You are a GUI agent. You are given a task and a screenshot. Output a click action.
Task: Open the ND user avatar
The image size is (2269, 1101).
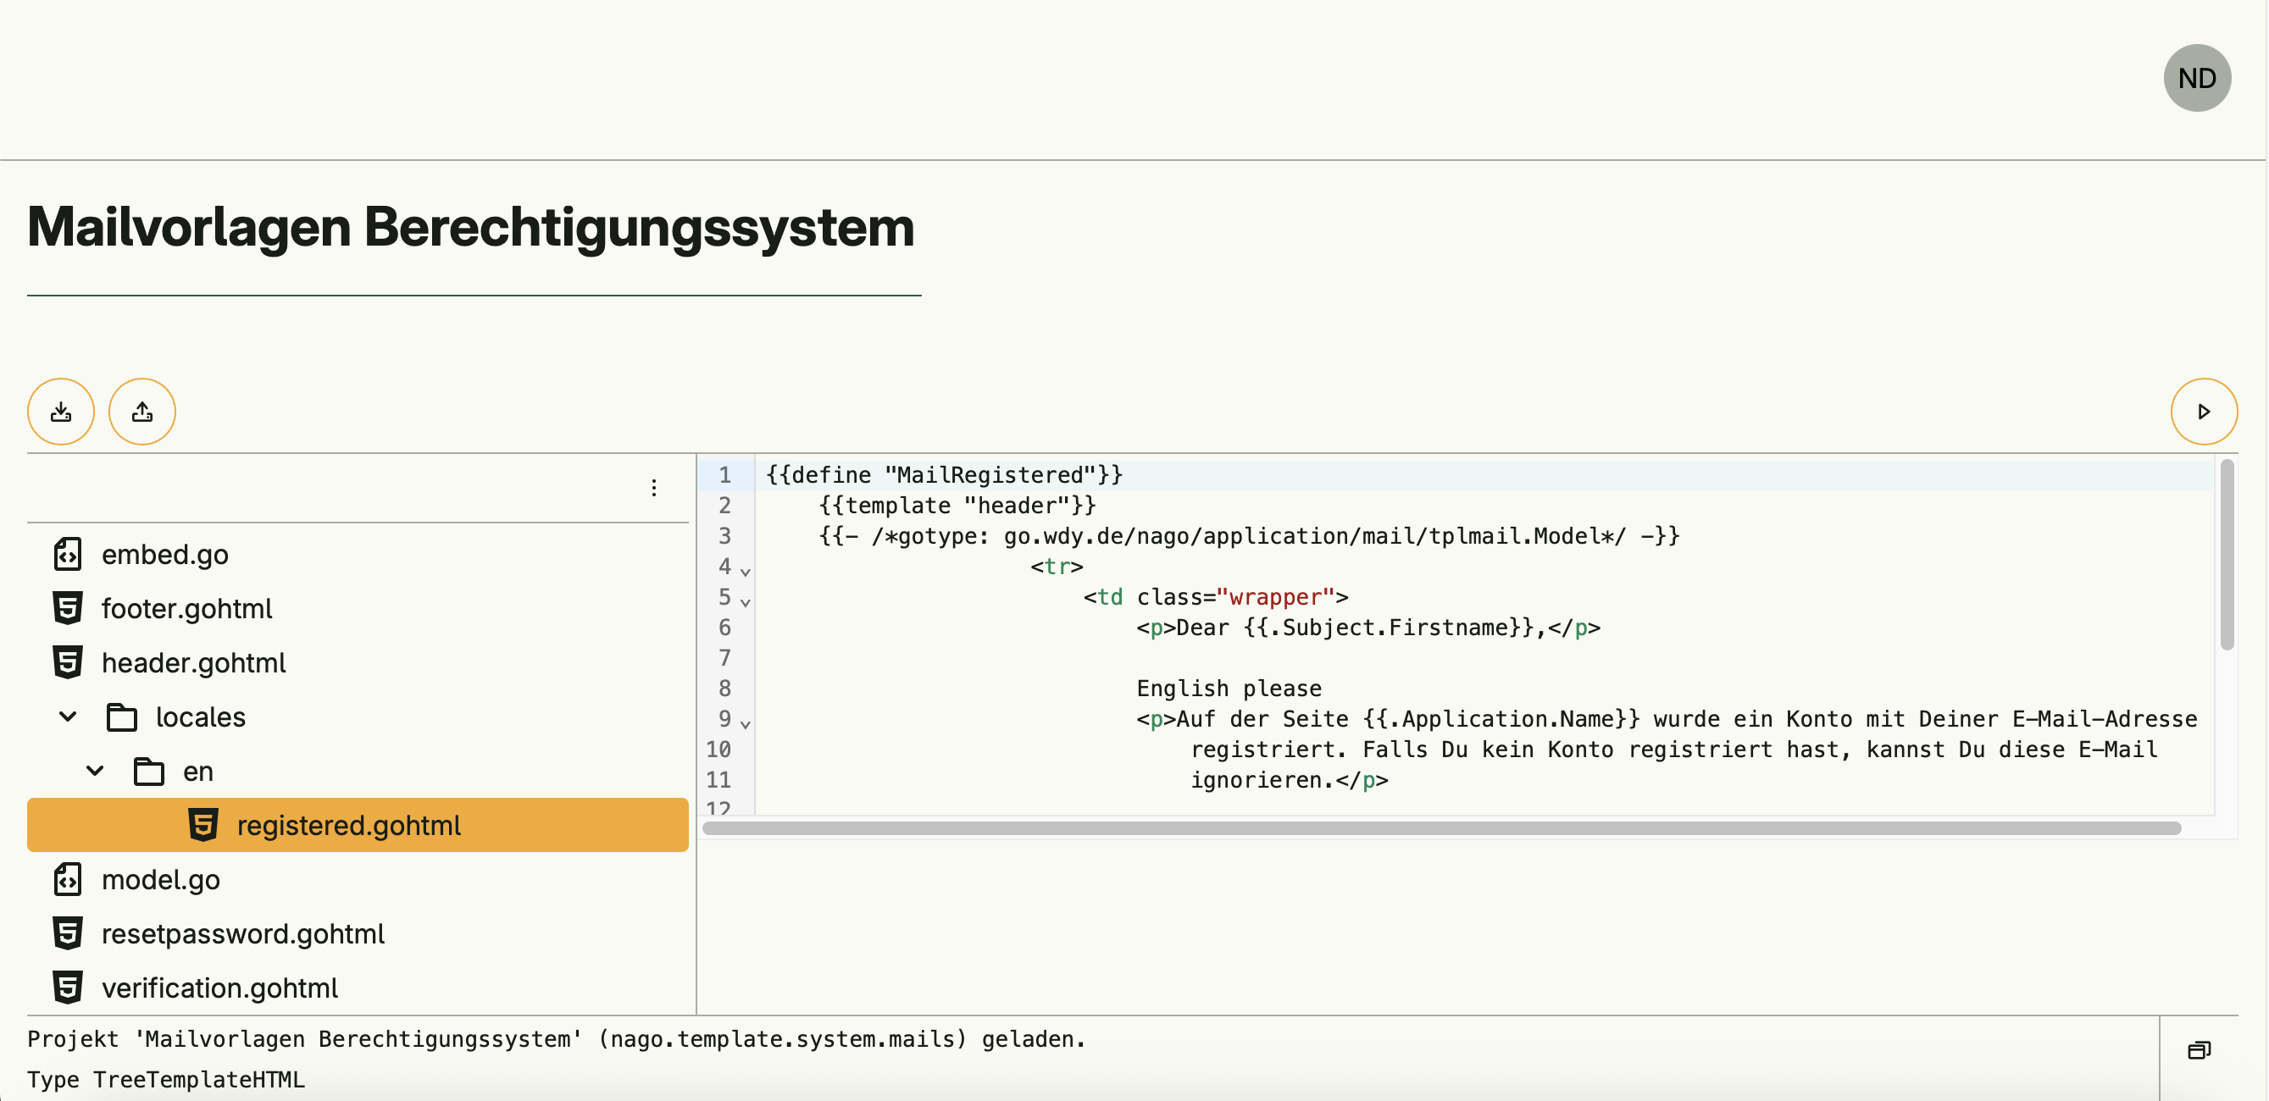tap(2196, 79)
